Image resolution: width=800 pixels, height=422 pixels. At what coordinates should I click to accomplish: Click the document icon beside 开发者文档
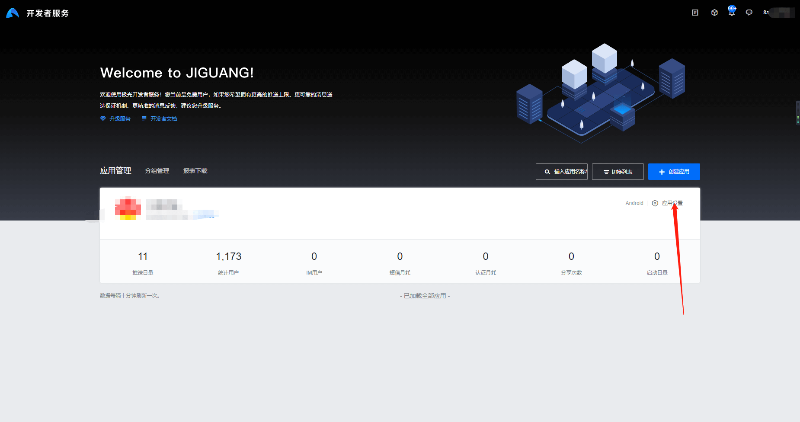[144, 118]
